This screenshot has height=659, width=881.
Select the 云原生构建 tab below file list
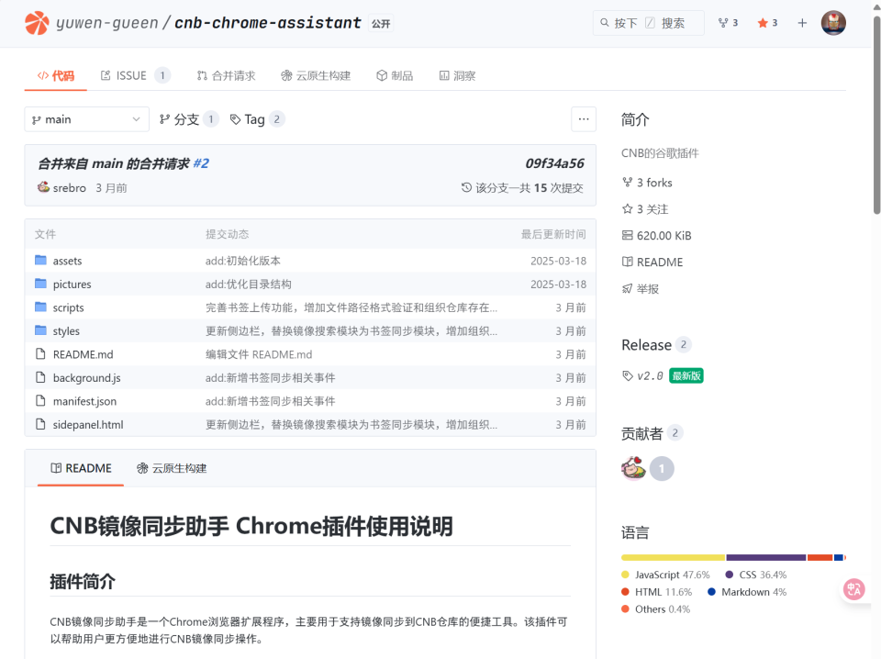(172, 468)
